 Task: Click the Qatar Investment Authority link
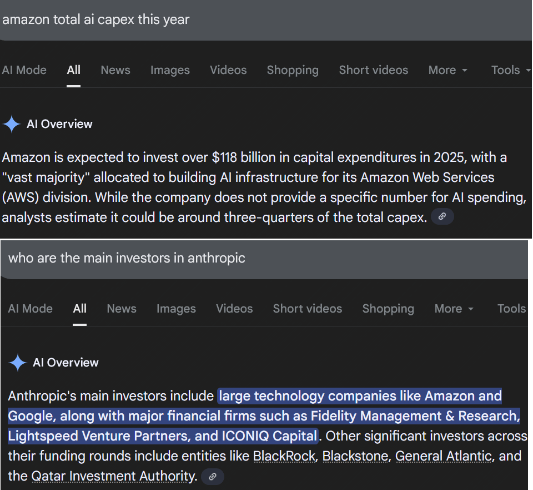tap(114, 476)
